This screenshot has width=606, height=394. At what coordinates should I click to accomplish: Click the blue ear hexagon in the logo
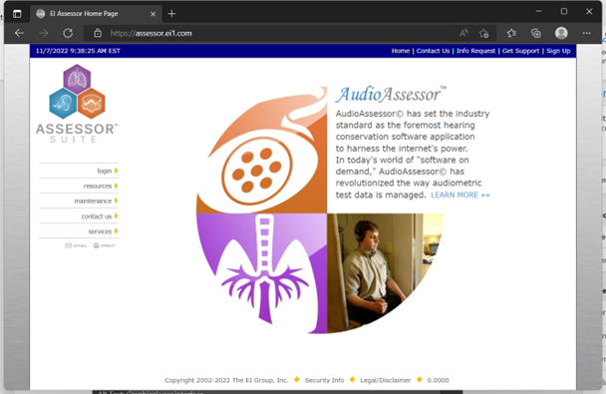(x=63, y=103)
